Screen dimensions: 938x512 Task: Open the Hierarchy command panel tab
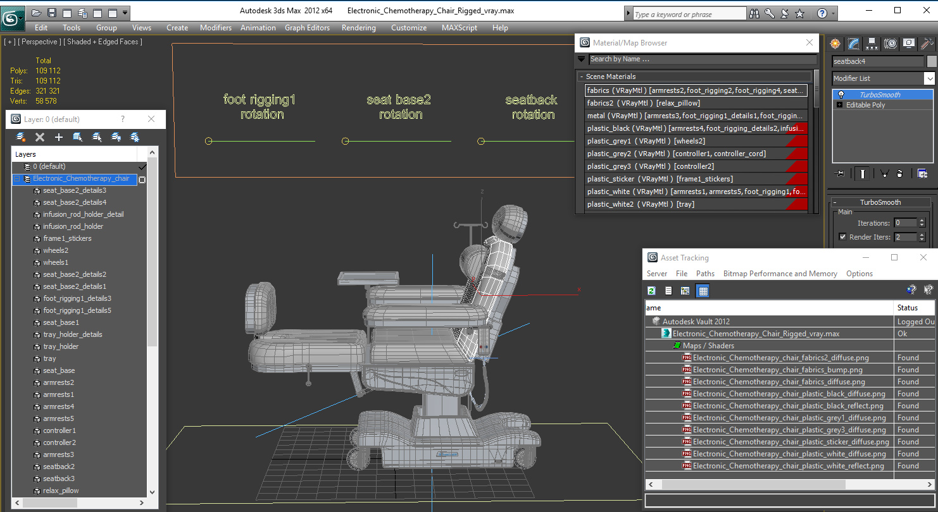[x=872, y=44]
